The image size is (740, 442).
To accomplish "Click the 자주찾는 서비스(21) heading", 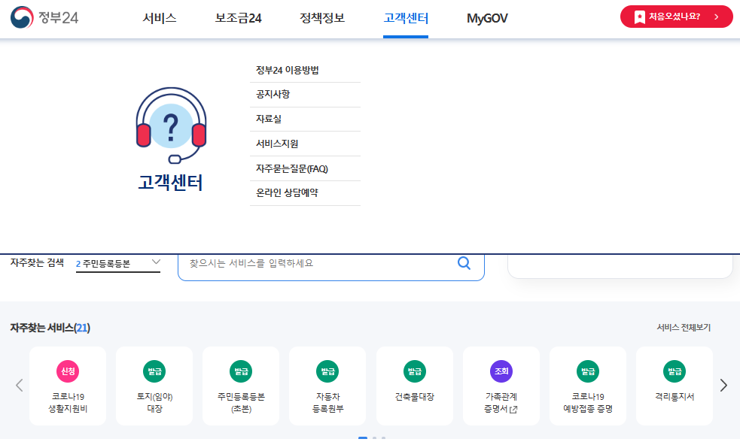I will point(50,328).
